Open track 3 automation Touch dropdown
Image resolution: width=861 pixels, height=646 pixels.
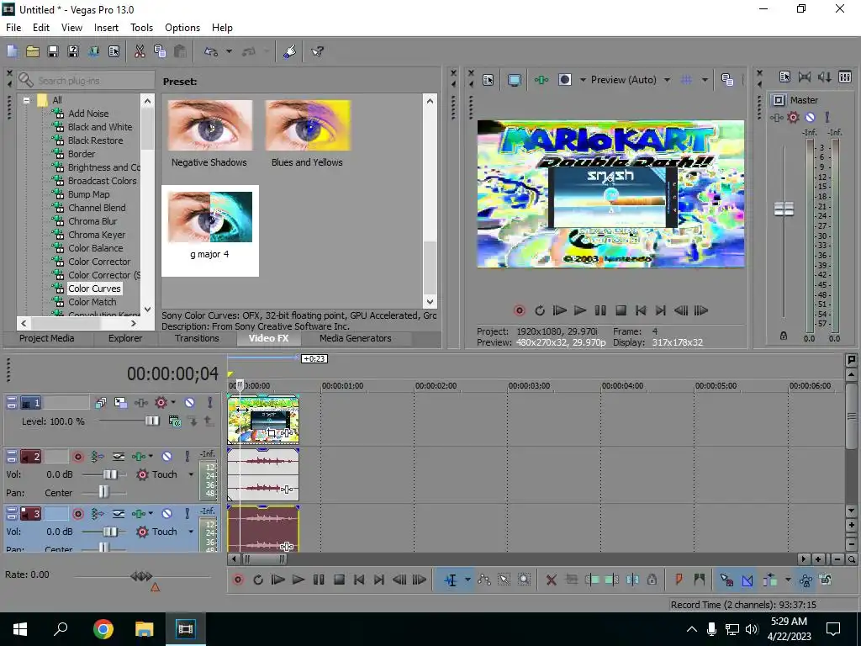pos(191,532)
